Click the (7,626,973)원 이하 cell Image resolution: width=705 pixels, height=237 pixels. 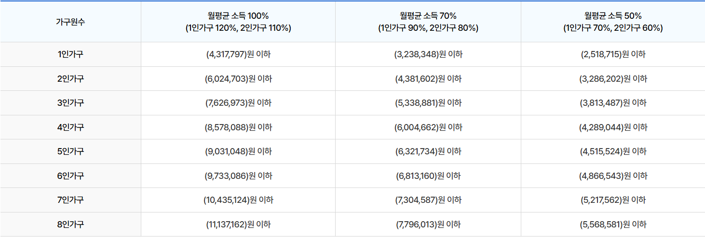tap(238, 103)
